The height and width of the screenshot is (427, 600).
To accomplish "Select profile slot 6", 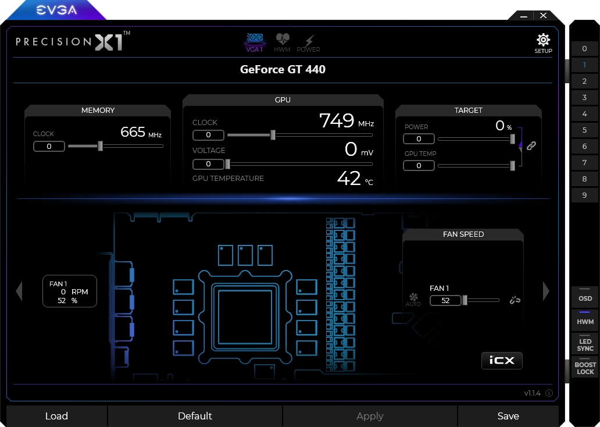I will 584,146.
